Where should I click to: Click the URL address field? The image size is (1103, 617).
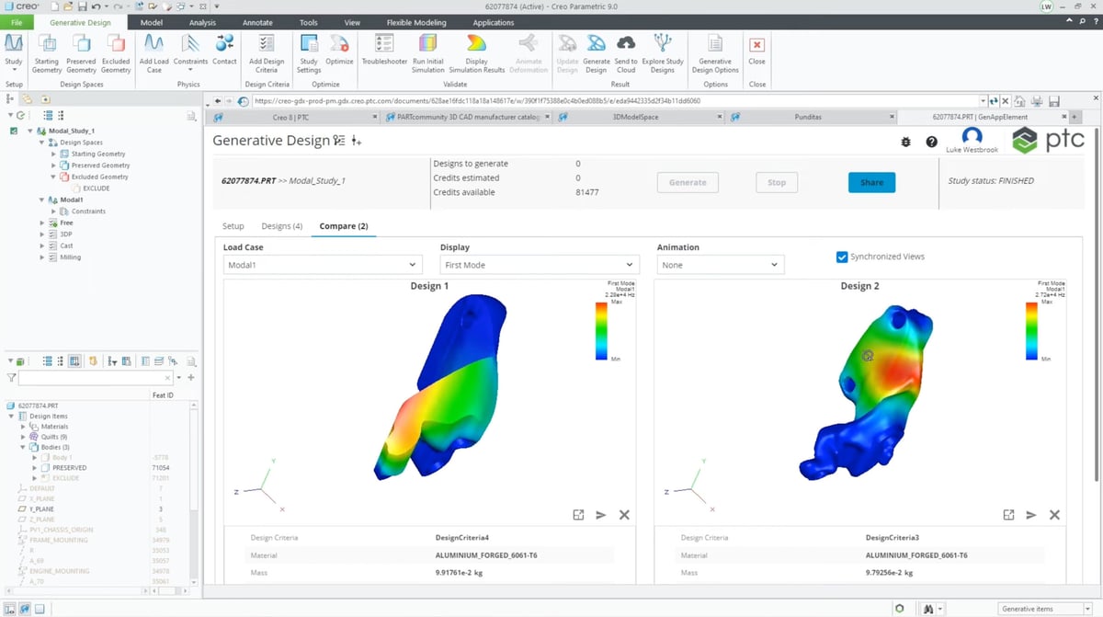(x=615, y=101)
